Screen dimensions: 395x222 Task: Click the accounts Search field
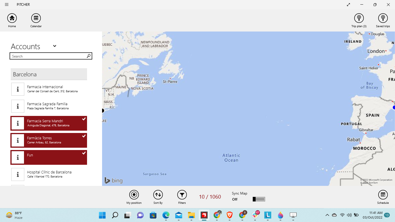tap(49, 56)
